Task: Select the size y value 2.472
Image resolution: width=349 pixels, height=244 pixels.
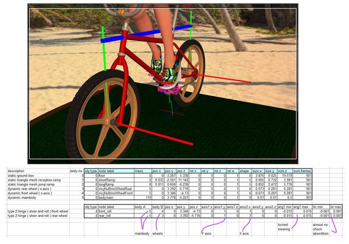Action: [x=270, y=184]
